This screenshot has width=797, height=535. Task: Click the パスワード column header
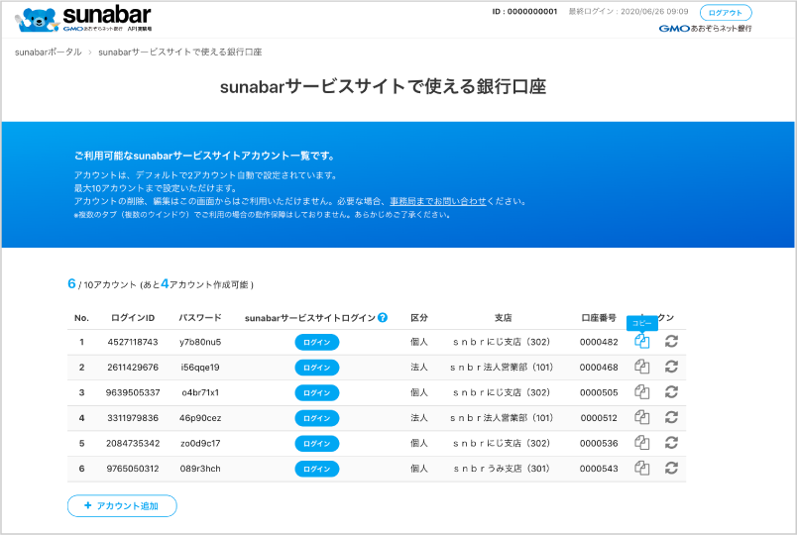click(200, 318)
